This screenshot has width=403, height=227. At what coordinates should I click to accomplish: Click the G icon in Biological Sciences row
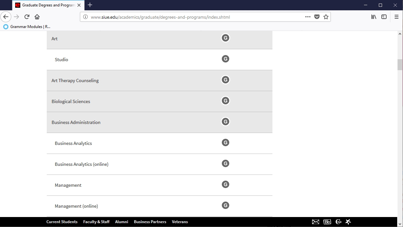point(225,101)
